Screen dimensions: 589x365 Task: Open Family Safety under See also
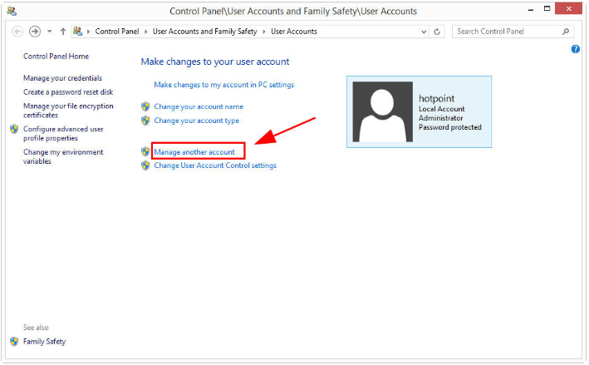tap(44, 342)
